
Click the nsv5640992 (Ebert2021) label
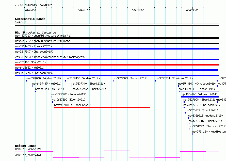tap(89, 89)
